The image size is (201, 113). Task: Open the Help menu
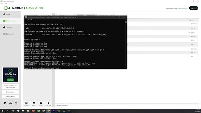click(6, 4)
